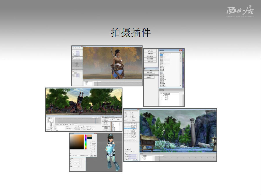Close the scene selection list dialog
The image size is (261, 195).
pyautogui.click(x=181, y=50)
